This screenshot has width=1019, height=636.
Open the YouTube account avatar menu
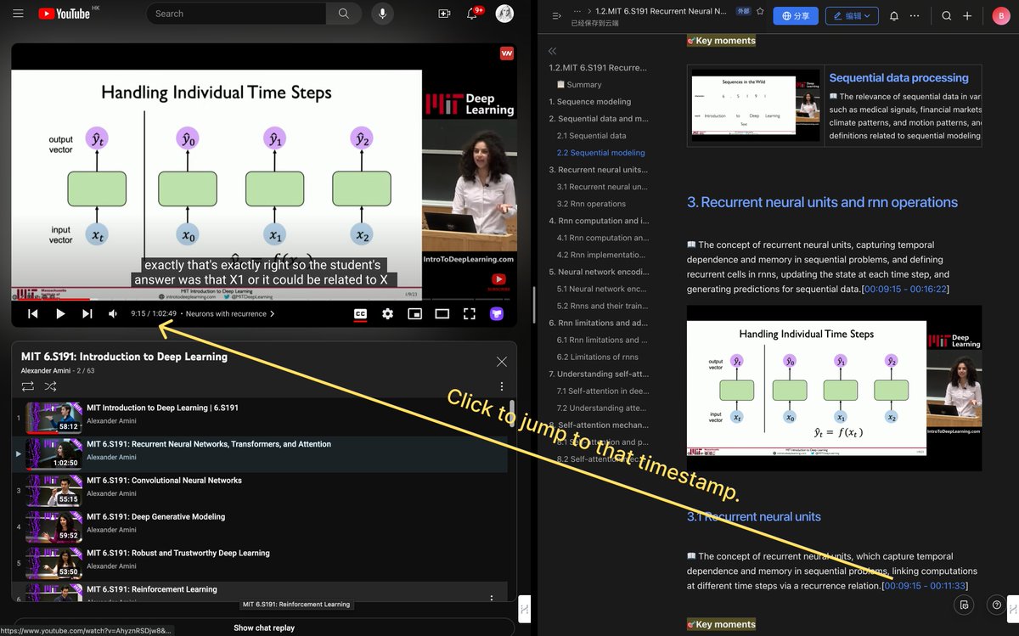pos(504,14)
